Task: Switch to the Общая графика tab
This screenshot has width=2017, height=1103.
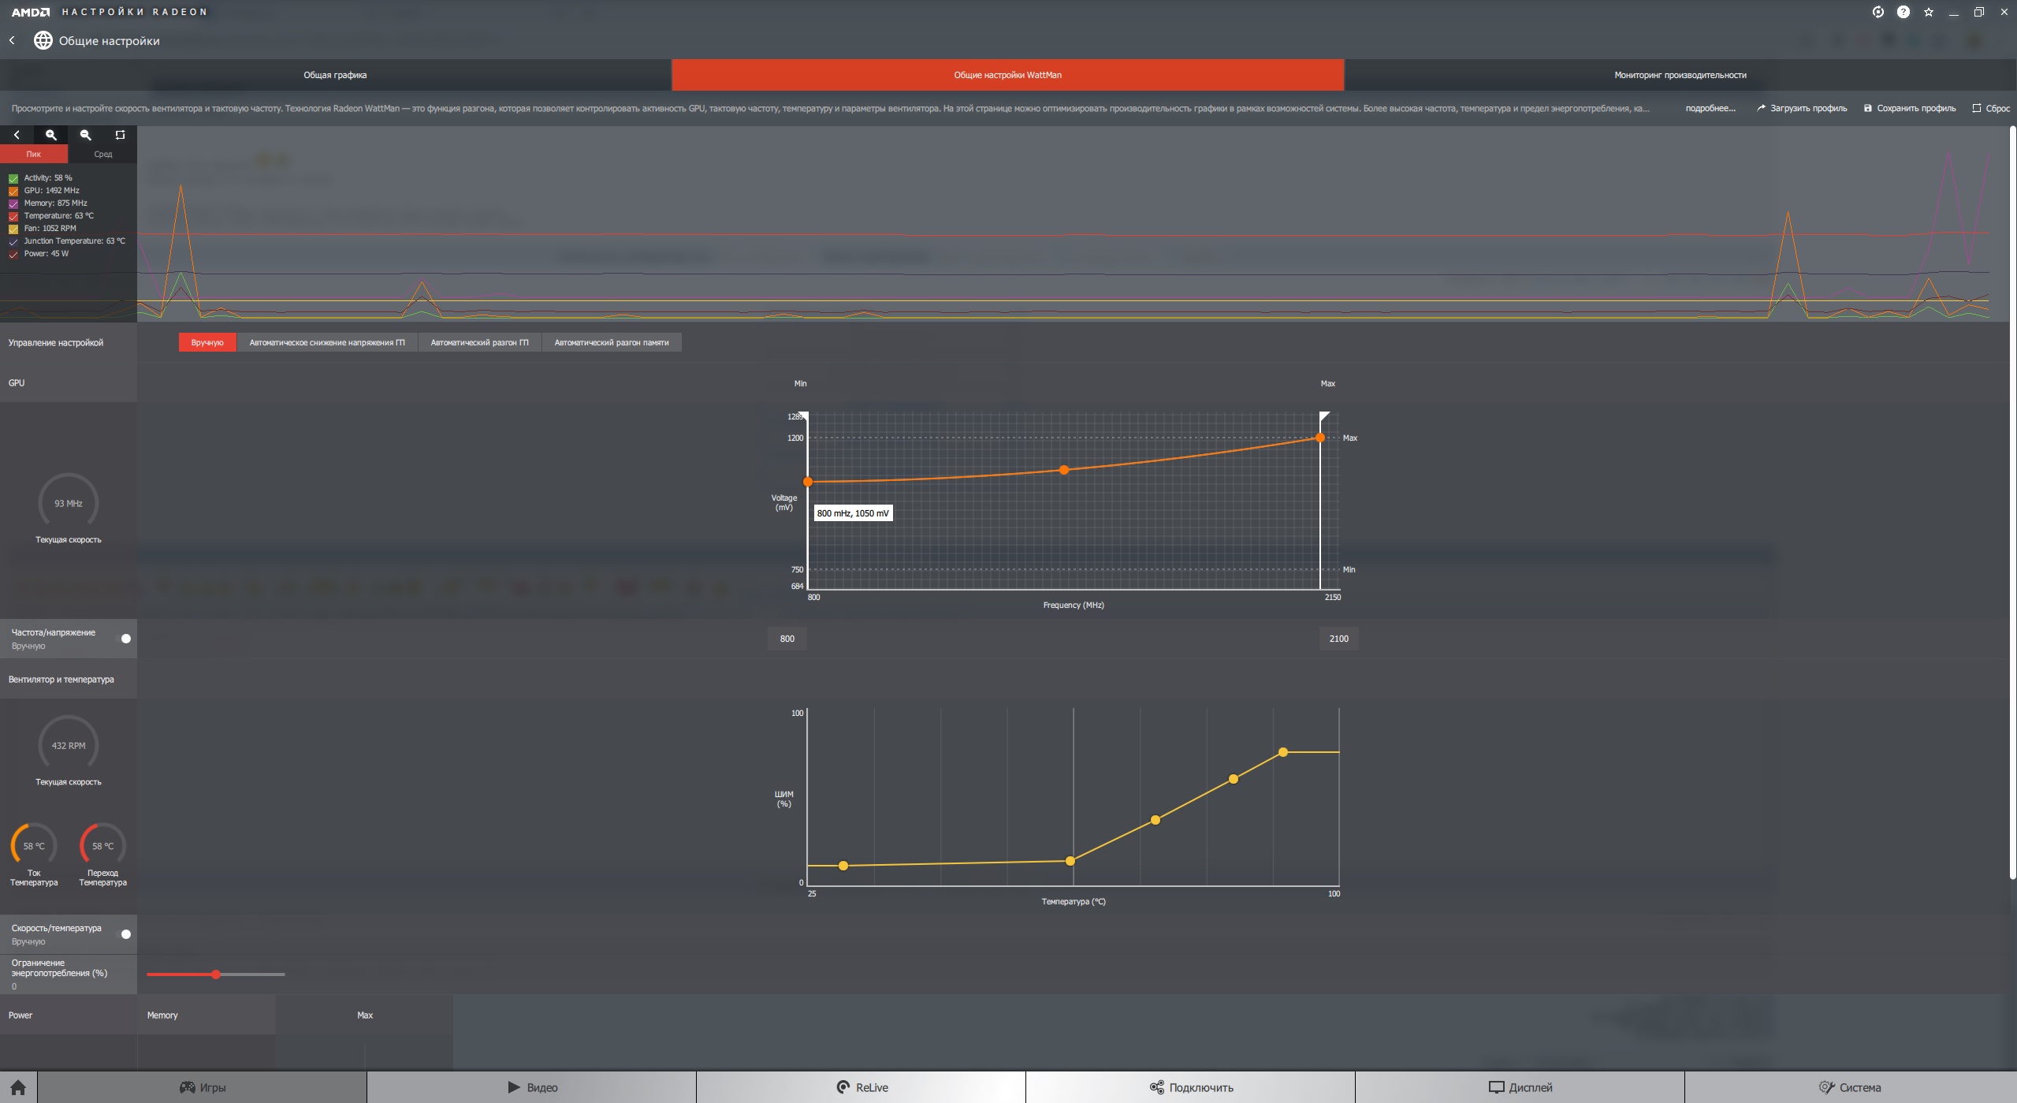Action: point(335,75)
